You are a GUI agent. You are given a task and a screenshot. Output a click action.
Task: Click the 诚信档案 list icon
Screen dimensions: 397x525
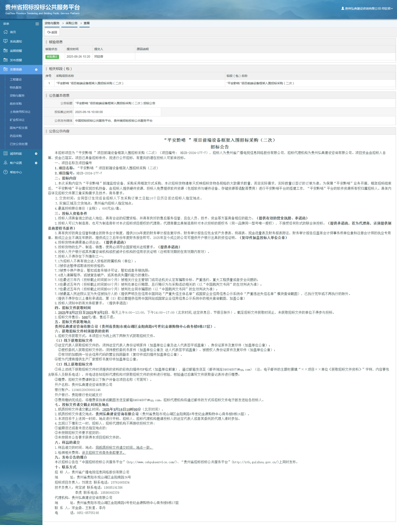coord(5,154)
